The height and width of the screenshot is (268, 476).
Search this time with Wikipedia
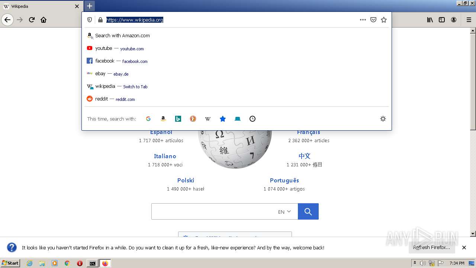[x=208, y=119]
